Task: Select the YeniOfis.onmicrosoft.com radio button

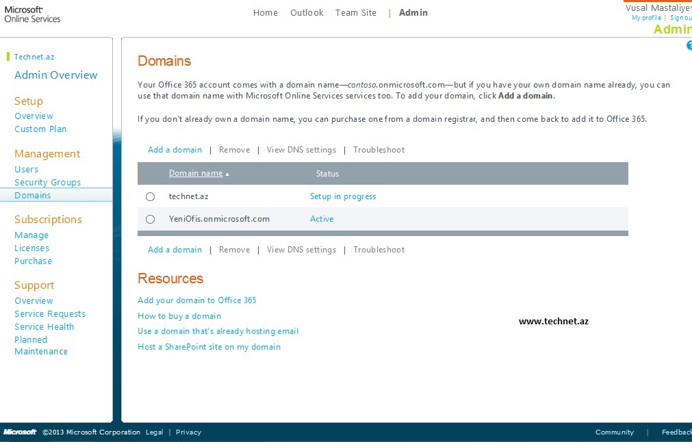Action: (151, 220)
